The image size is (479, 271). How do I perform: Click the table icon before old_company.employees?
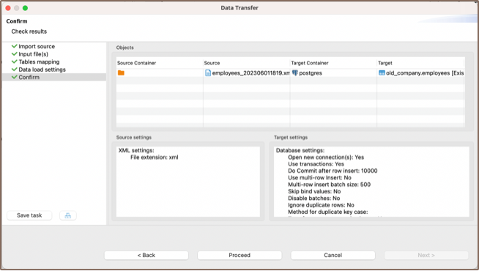(x=382, y=73)
